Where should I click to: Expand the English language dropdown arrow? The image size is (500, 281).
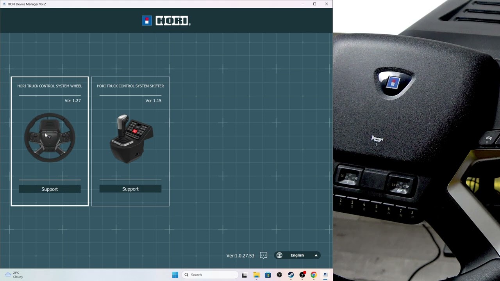point(316,255)
